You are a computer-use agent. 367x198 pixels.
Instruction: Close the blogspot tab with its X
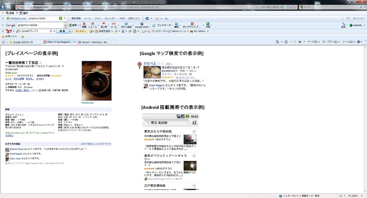75,42
